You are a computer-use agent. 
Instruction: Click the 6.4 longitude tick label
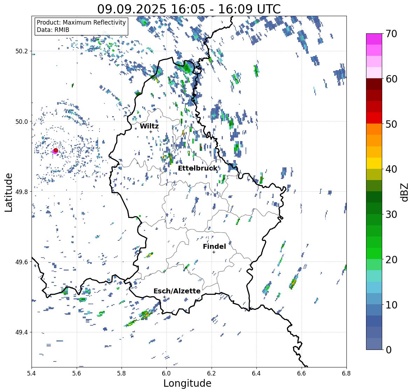256,373
